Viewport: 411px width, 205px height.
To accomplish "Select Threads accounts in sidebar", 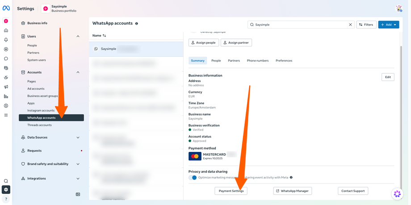I will click(x=40, y=125).
